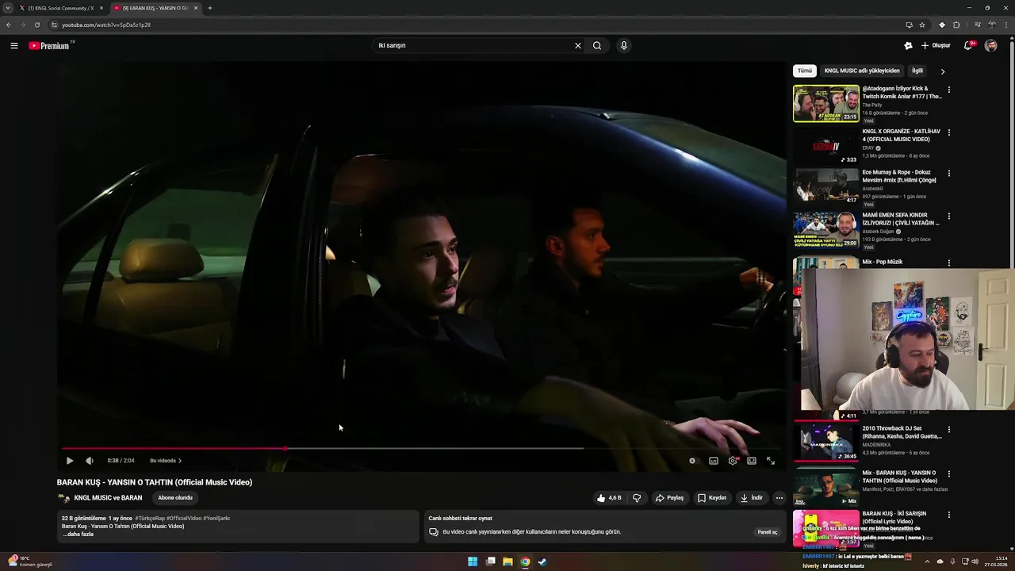Toggle subtitles on the player

714,461
